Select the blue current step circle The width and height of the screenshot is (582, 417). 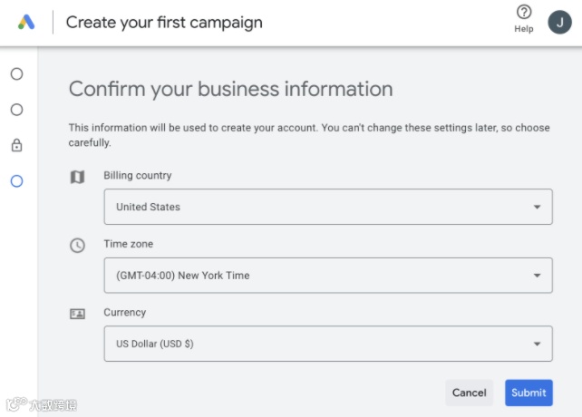click(16, 180)
